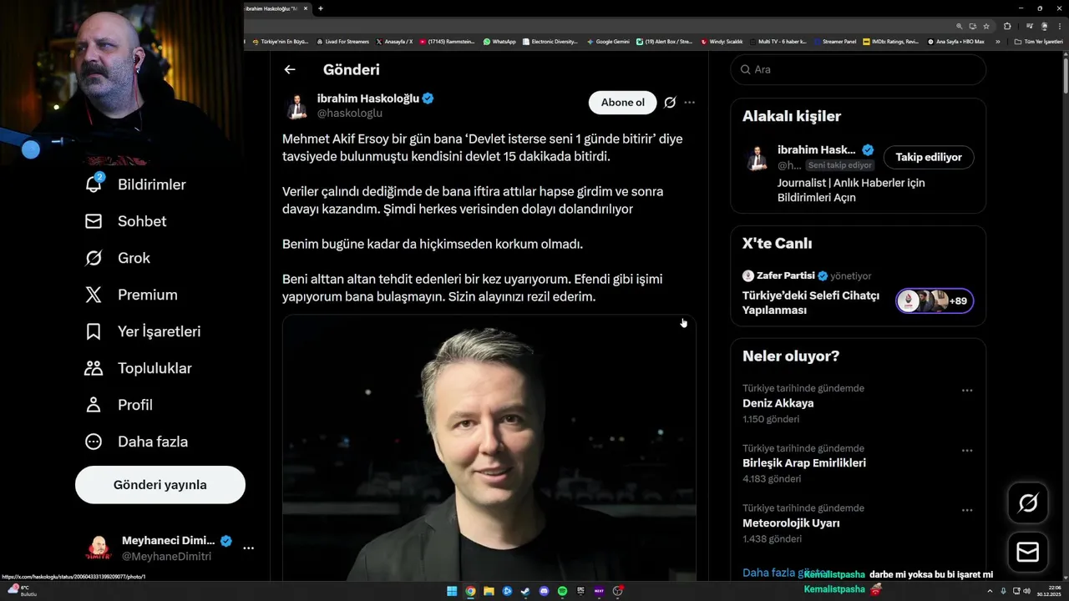Viewport: 1069px width, 601px height.
Task: Open the post's attached photo
Action: (x=489, y=448)
